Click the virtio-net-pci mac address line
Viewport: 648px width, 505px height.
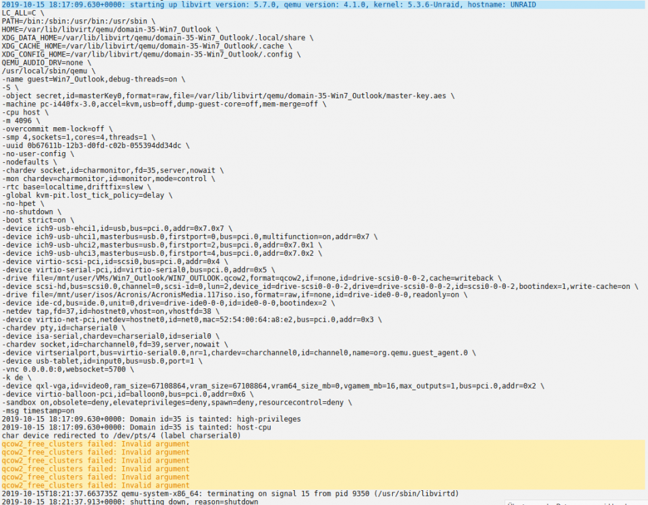coord(192,318)
